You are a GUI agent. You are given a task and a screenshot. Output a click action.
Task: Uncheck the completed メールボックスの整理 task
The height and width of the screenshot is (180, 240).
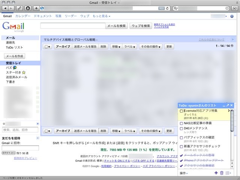(181, 155)
